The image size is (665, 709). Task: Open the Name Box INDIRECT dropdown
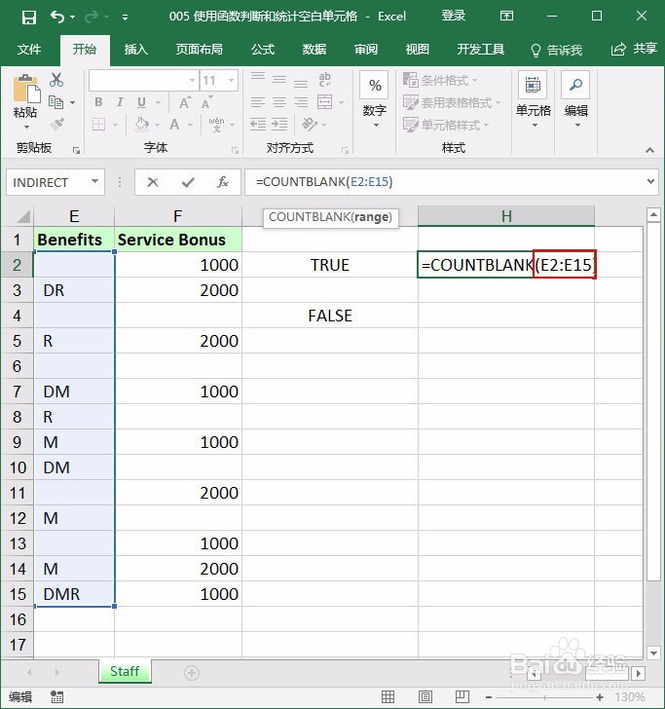[x=94, y=182]
